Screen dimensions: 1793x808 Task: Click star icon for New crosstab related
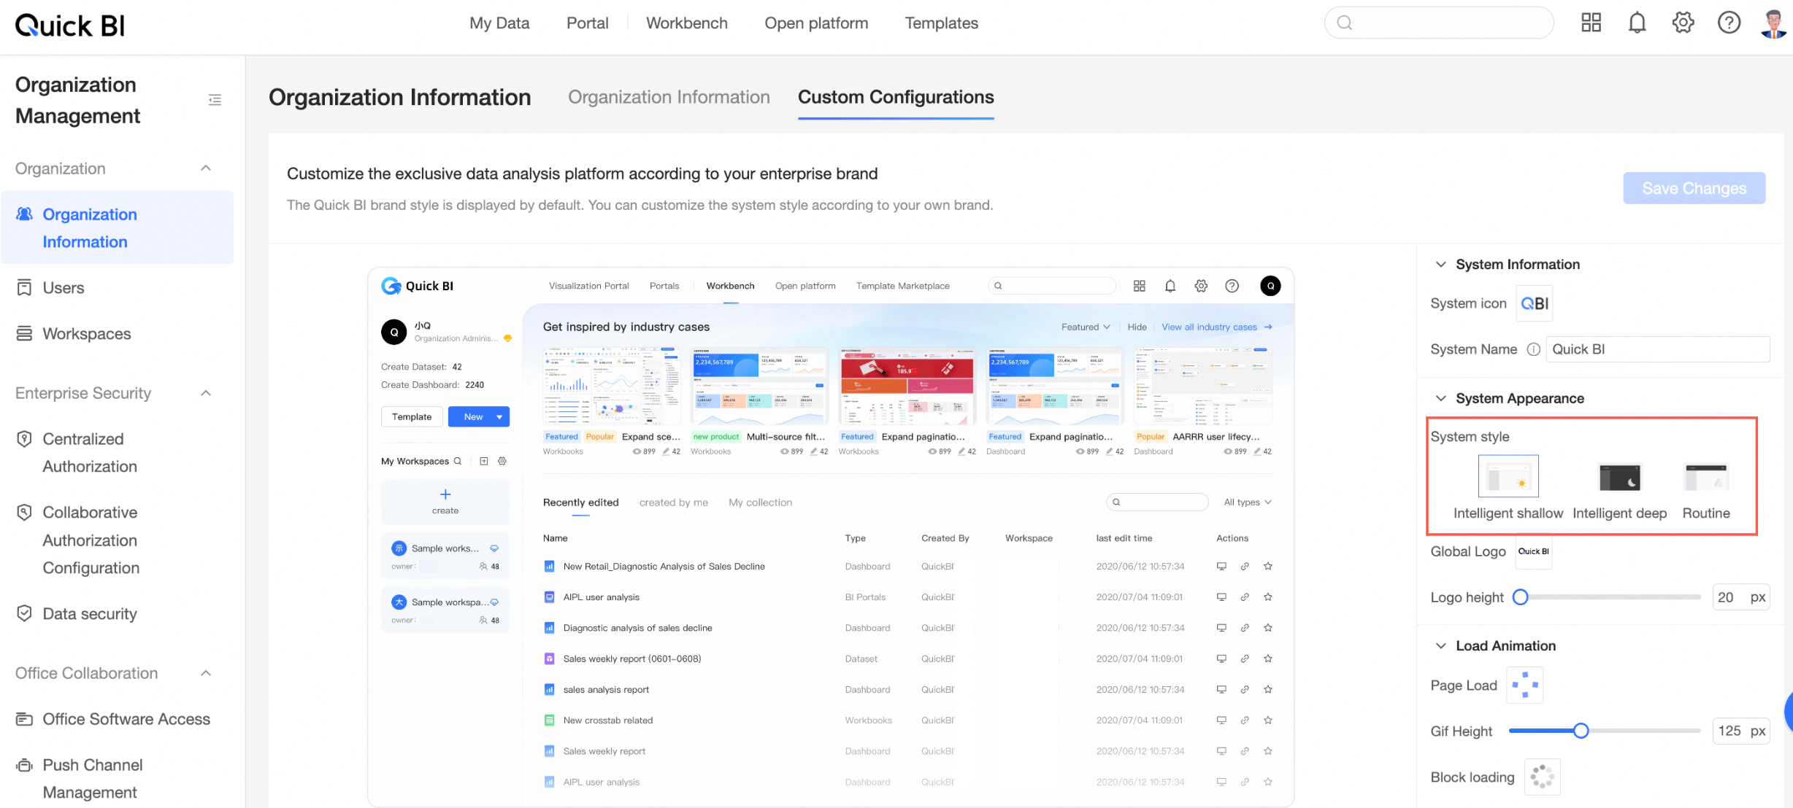point(1268,720)
